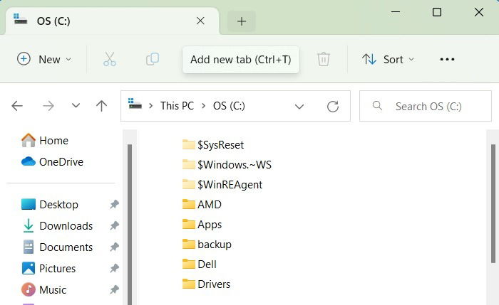Expand chevron before This PC breadcrumb
Image resolution: width=499 pixels, height=305 pixels.
click(151, 106)
